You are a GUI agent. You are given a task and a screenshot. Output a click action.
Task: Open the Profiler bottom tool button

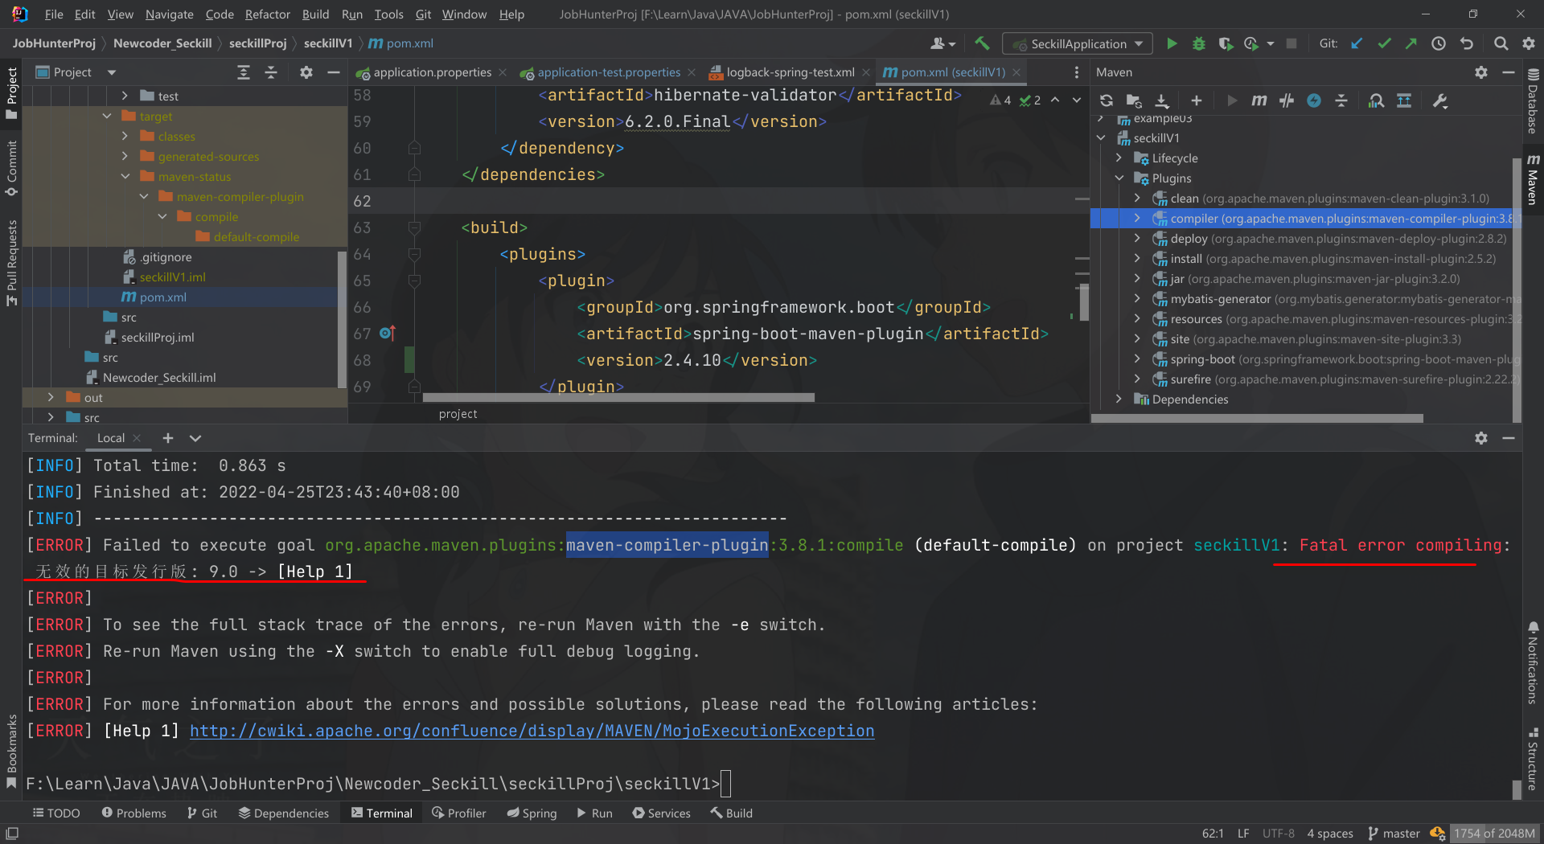click(x=458, y=813)
